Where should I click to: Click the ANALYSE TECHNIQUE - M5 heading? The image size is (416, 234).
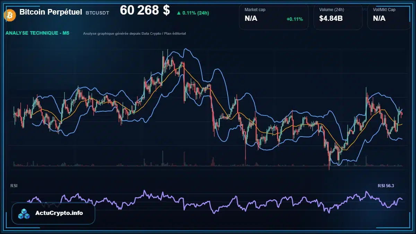point(37,33)
